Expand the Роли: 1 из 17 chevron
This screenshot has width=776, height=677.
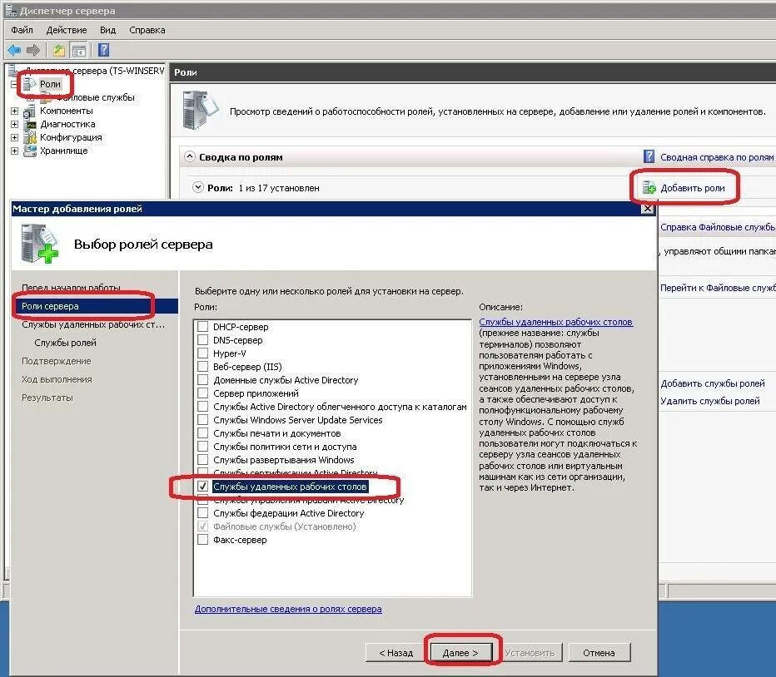pos(198,187)
